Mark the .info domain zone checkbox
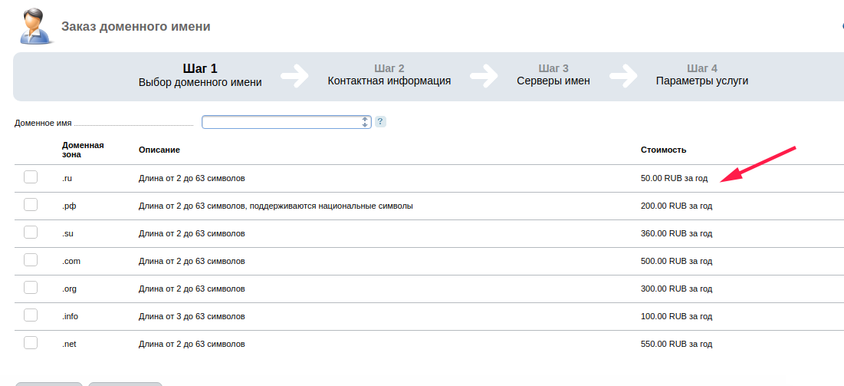Viewport: 844px width, 386px height. 31,315
